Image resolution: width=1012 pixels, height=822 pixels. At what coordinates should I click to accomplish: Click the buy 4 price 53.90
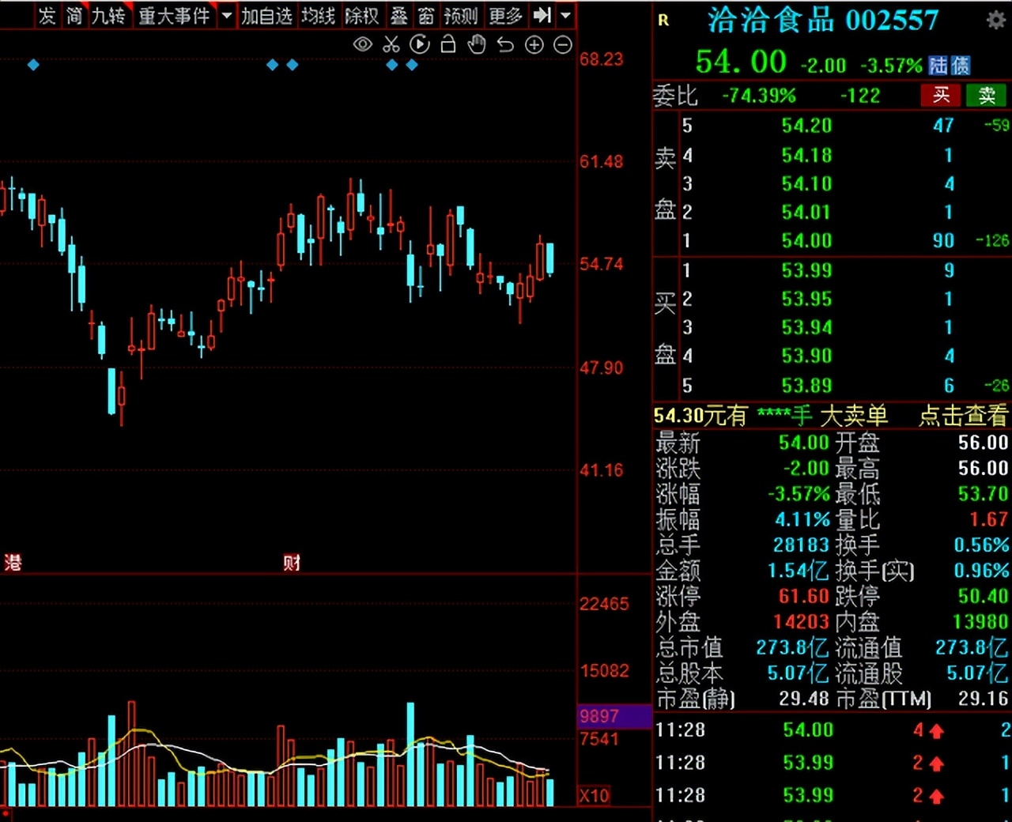(x=806, y=356)
